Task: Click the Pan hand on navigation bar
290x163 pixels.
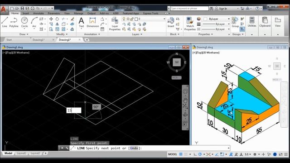Action: (185, 101)
